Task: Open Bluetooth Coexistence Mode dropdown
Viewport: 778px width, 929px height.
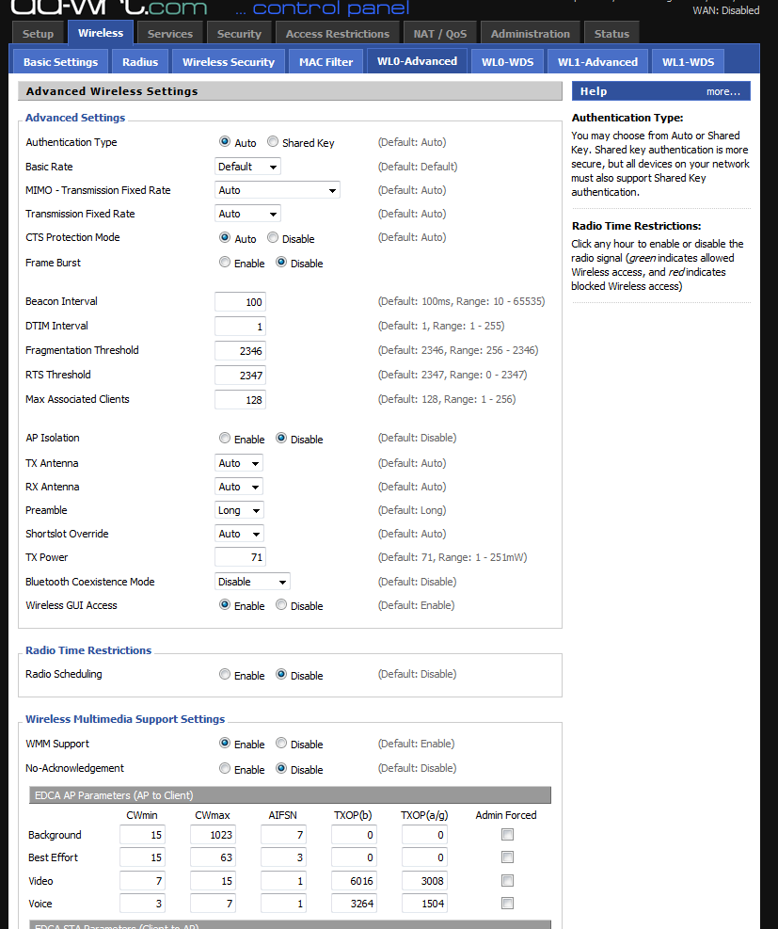Action: [x=252, y=582]
